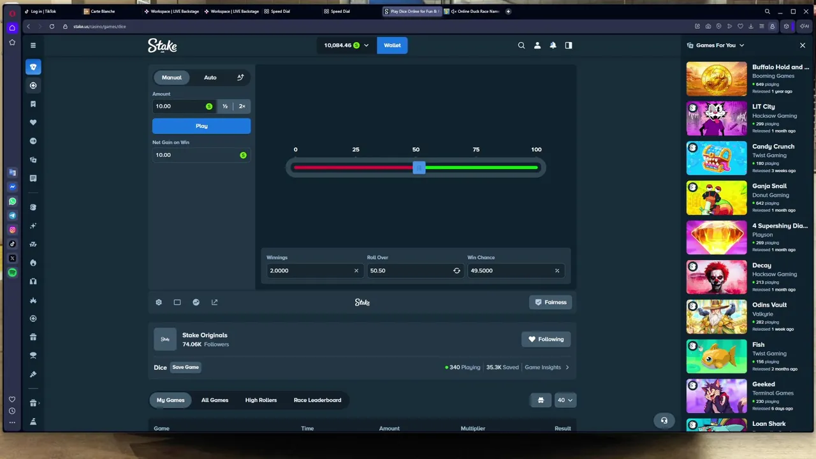
Task: Toggle the right side panel icon
Action: tap(569, 45)
